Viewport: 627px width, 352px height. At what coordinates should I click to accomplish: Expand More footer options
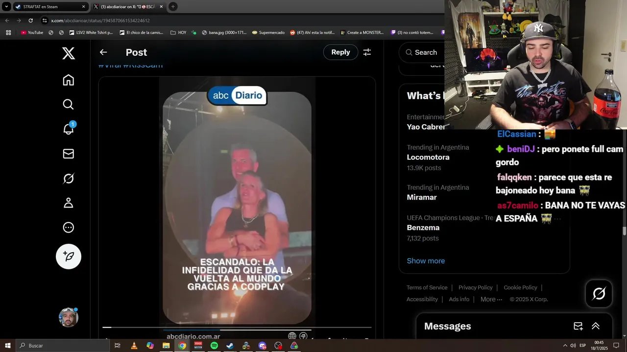click(491, 299)
